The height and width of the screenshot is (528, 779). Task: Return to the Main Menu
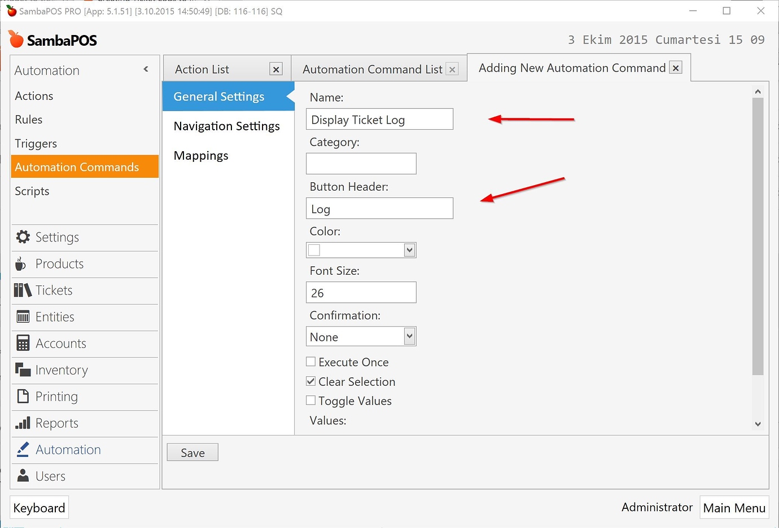(x=734, y=507)
